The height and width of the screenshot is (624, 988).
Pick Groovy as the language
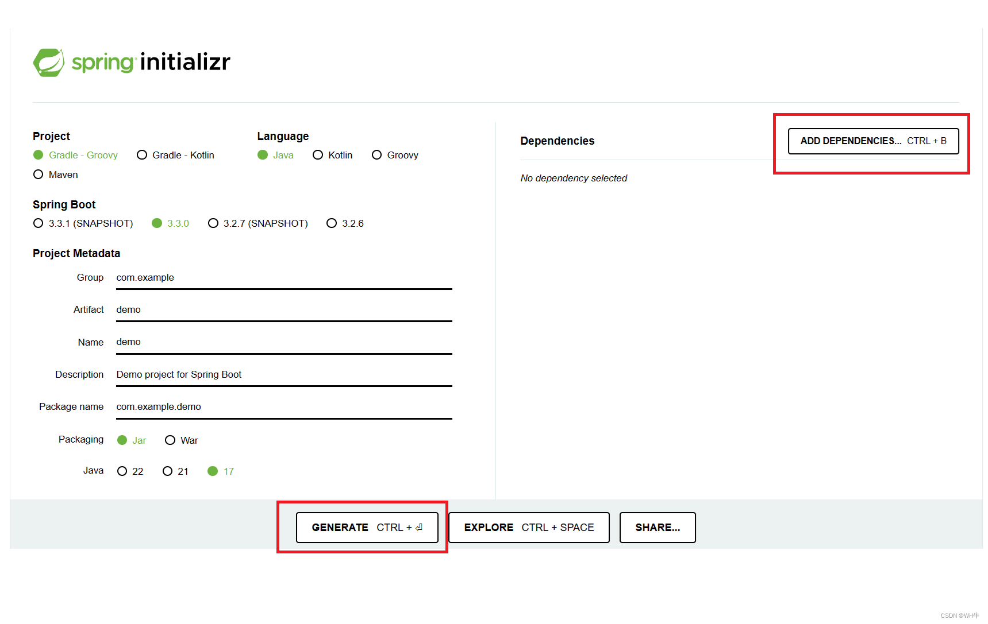pyautogui.click(x=395, y=155)
